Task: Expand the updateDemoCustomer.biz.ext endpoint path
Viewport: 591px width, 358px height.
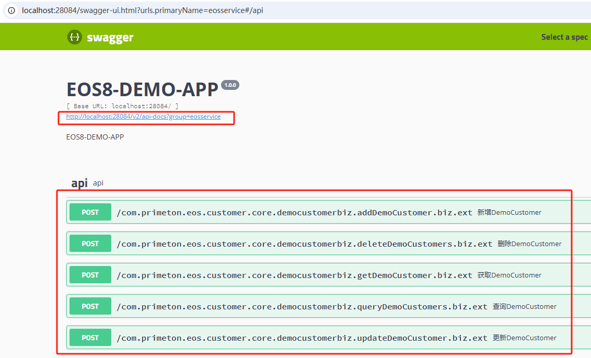Action: coord(302,338)
